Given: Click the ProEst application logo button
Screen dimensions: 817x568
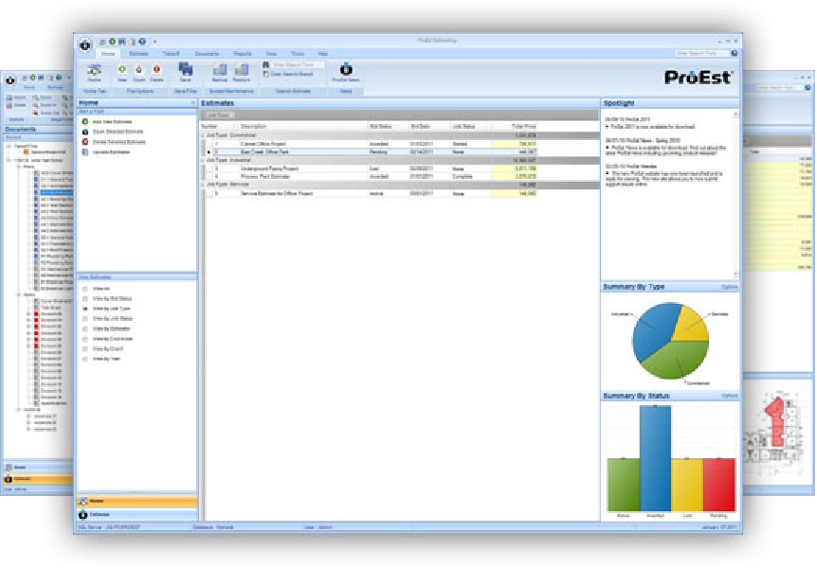Looking at the screenshot, I should (86, 44).
